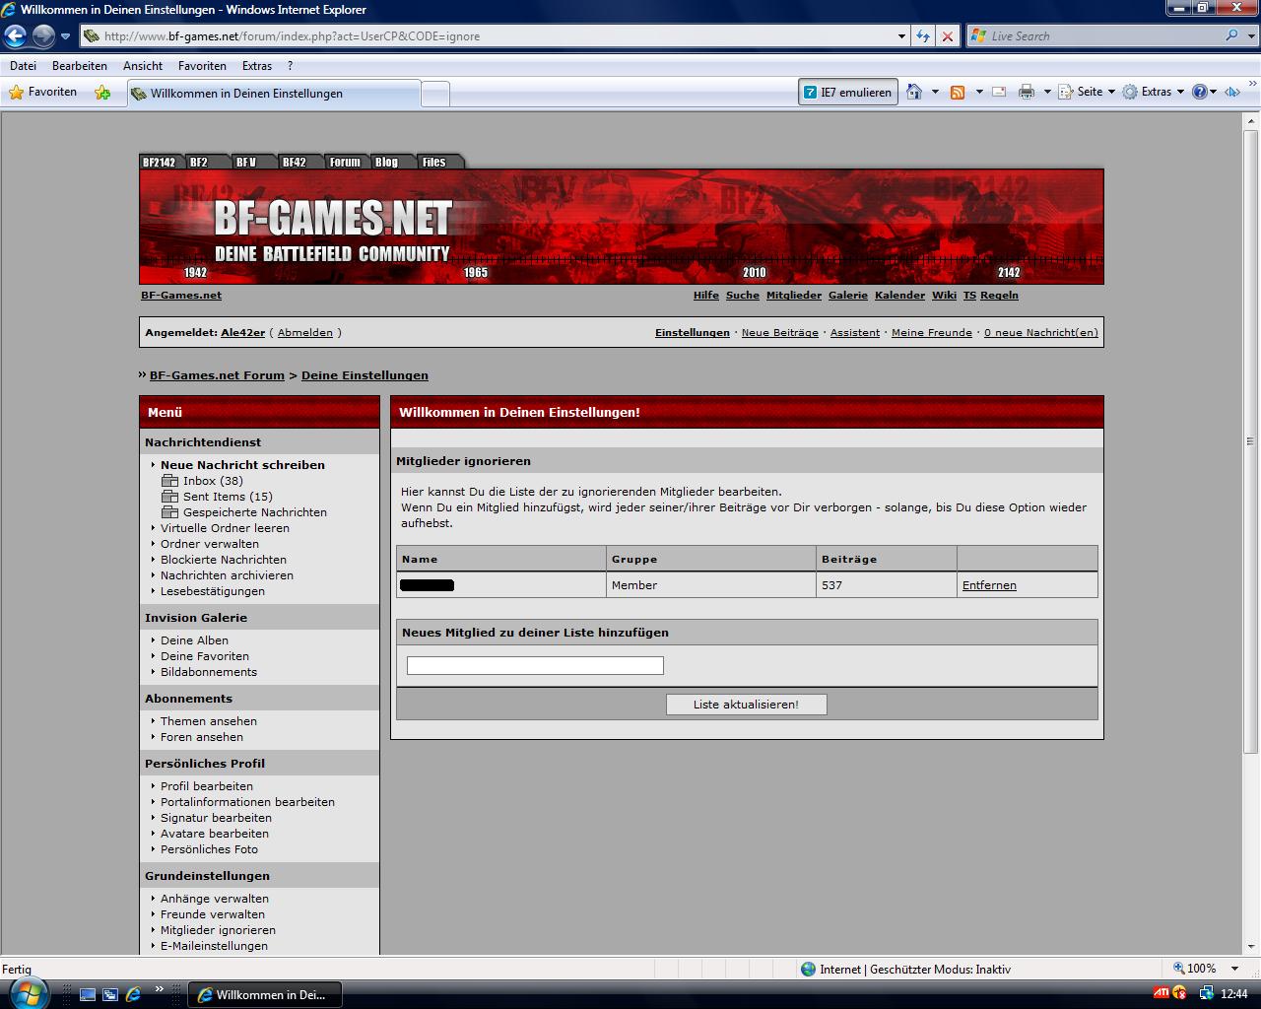The image size is (1261, 1009).
Task: Click the Print icon
Action: 1027,92
